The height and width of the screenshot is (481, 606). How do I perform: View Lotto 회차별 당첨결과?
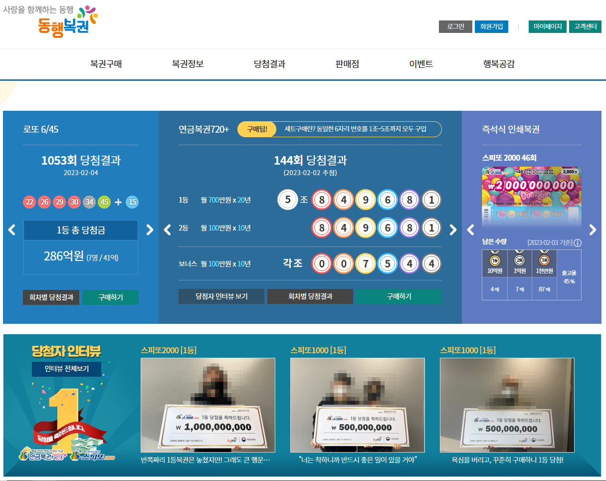point(51,297)
